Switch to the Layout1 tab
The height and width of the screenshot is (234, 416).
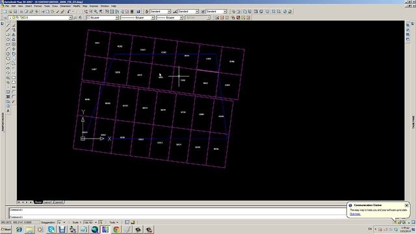click(x=48, y=202)
